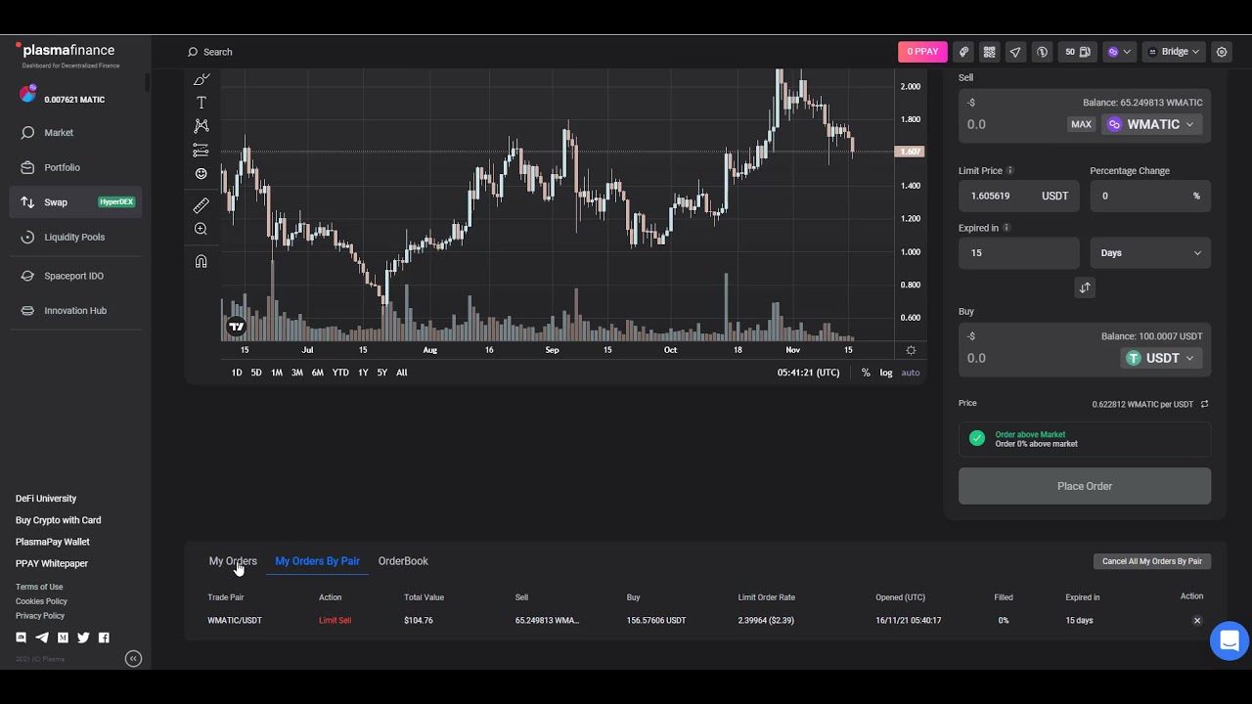The height and width of the screenshot is (704, 1252).
Task: Click the 0 PPAY balance button
Action: click(x=922, y=52)
